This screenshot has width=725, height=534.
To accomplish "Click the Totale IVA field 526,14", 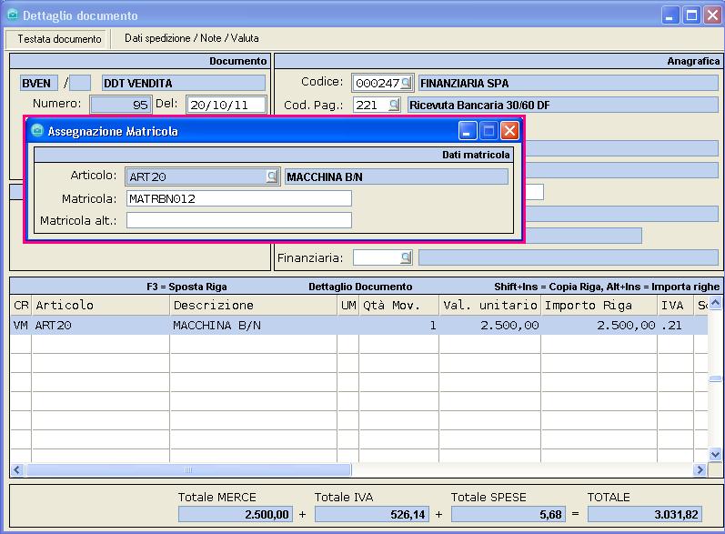I will point(372,514).
